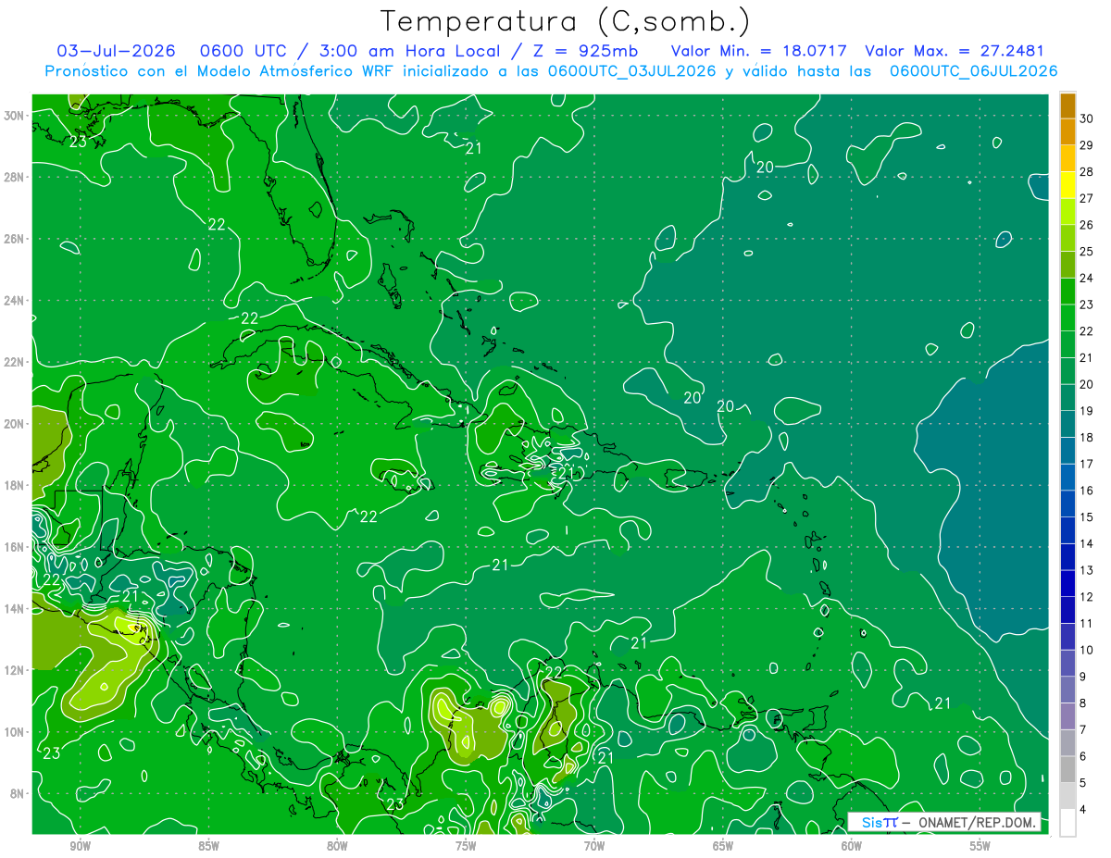Click the value '7' on the color scale
Viewport: 1111px width, 858px height.
click(x=1084, y=729)
